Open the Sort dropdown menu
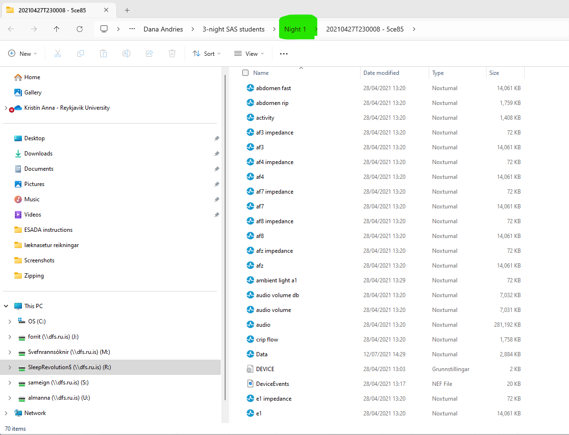The width and height of the screenshot is (569, 435). point(207,54)
